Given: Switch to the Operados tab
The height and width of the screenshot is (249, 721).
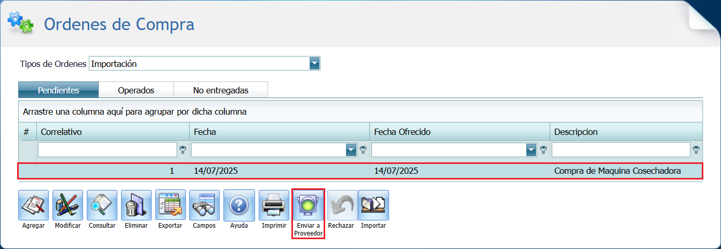Looking at the screenshot, I should click(136, 90).
